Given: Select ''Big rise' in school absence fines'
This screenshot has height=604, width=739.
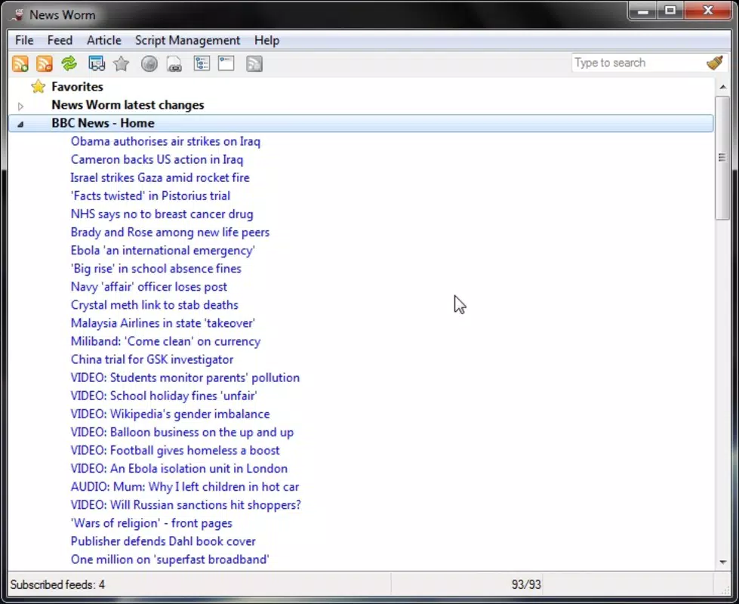Looking at the screenshot, I should pos(155,269).
